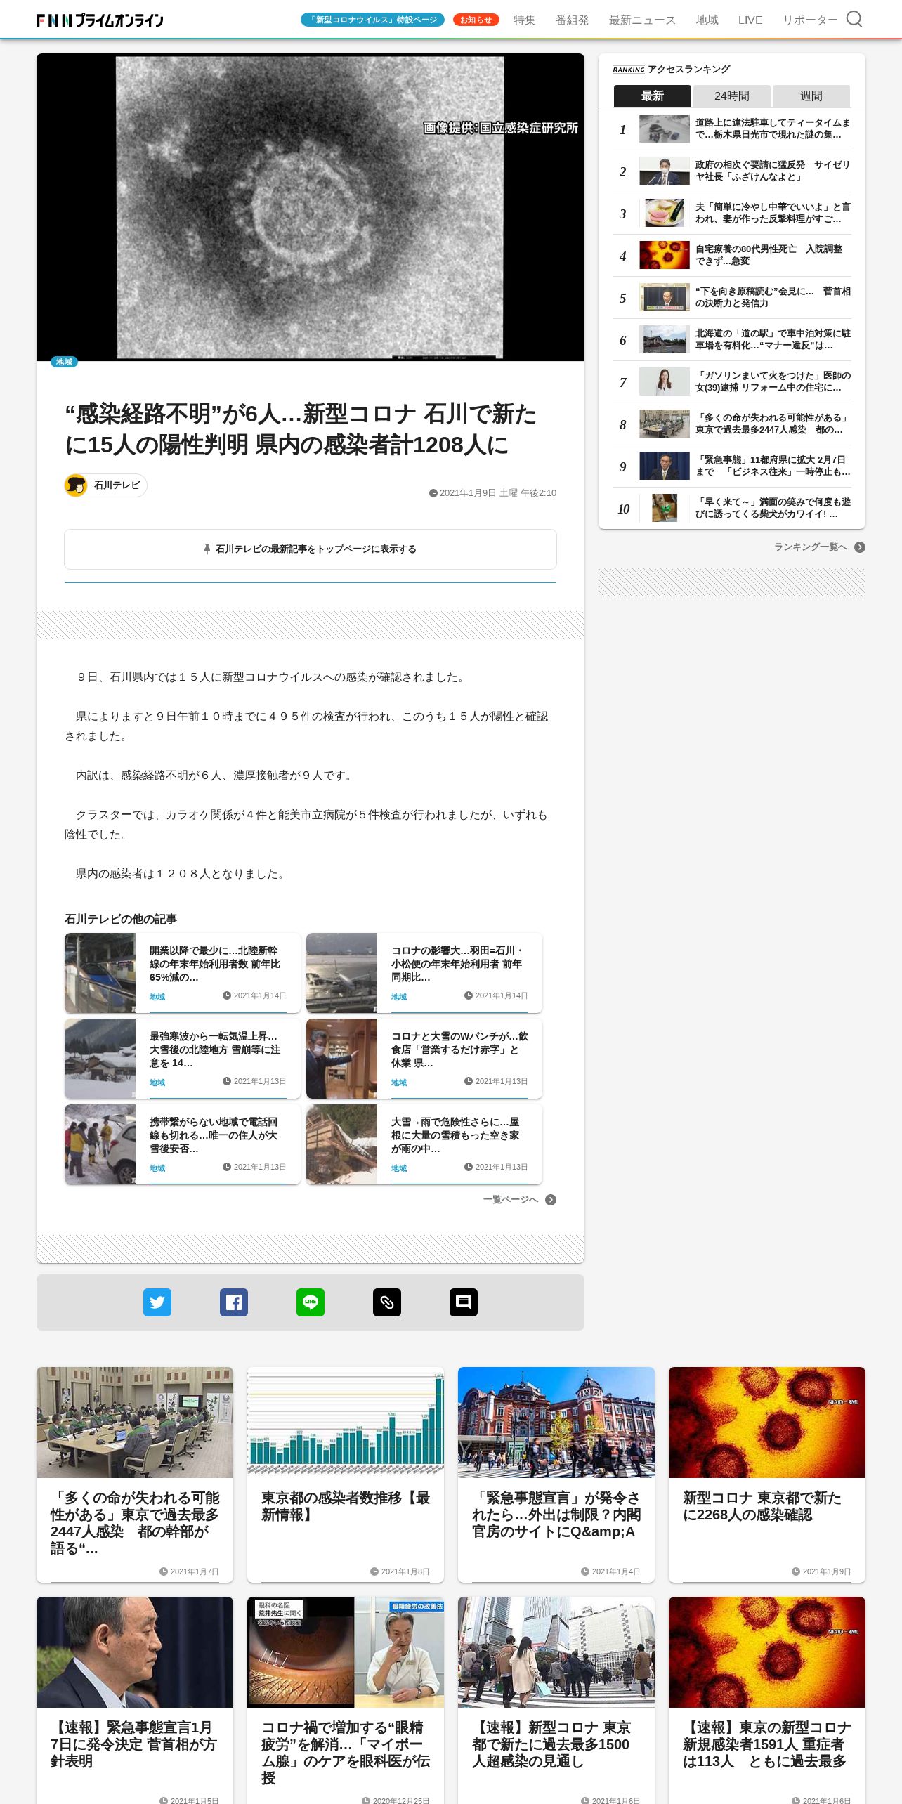
Task: Open ランキング一覧へ link
Action: tap(811, 547)
